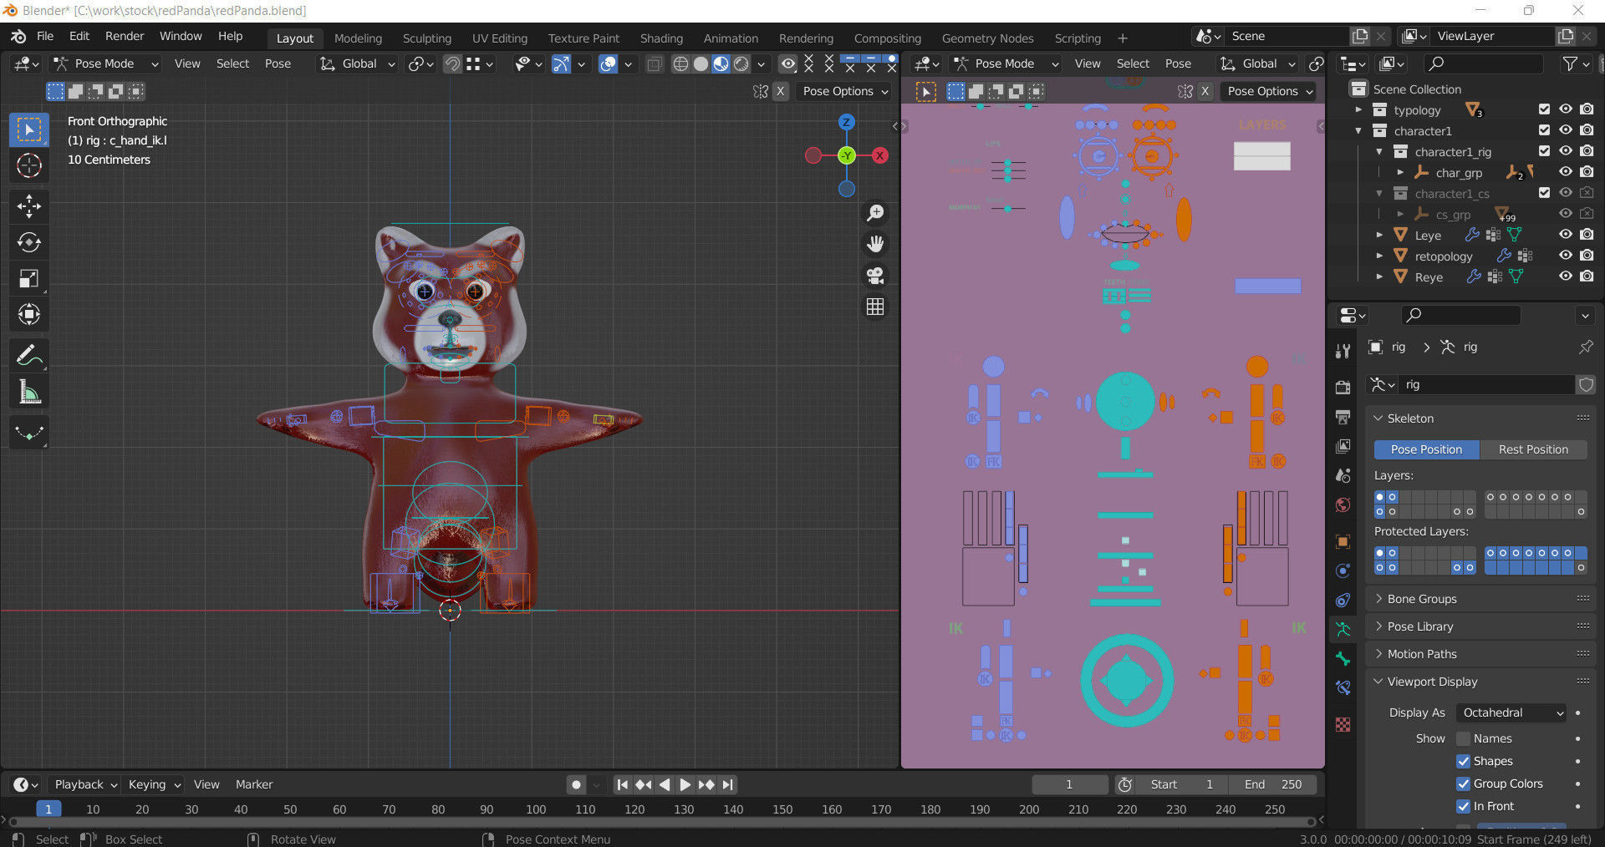Open the Output properties tab
This screenshot has height=847, width=1605.
[x=1343, y=417]
